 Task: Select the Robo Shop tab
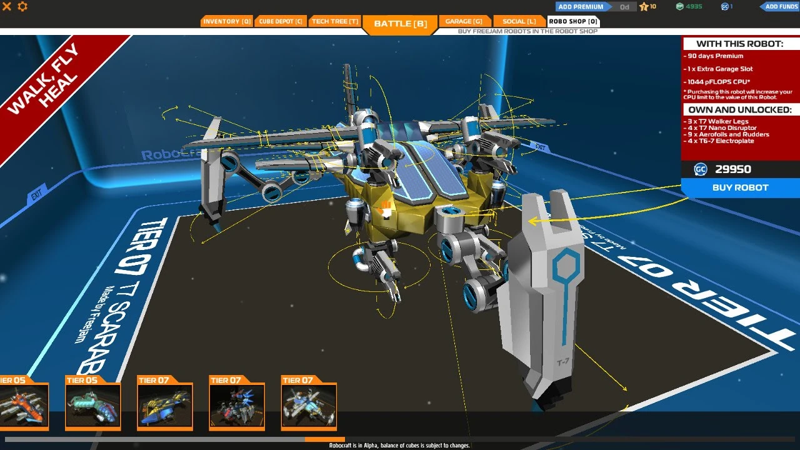coord(573,21)
